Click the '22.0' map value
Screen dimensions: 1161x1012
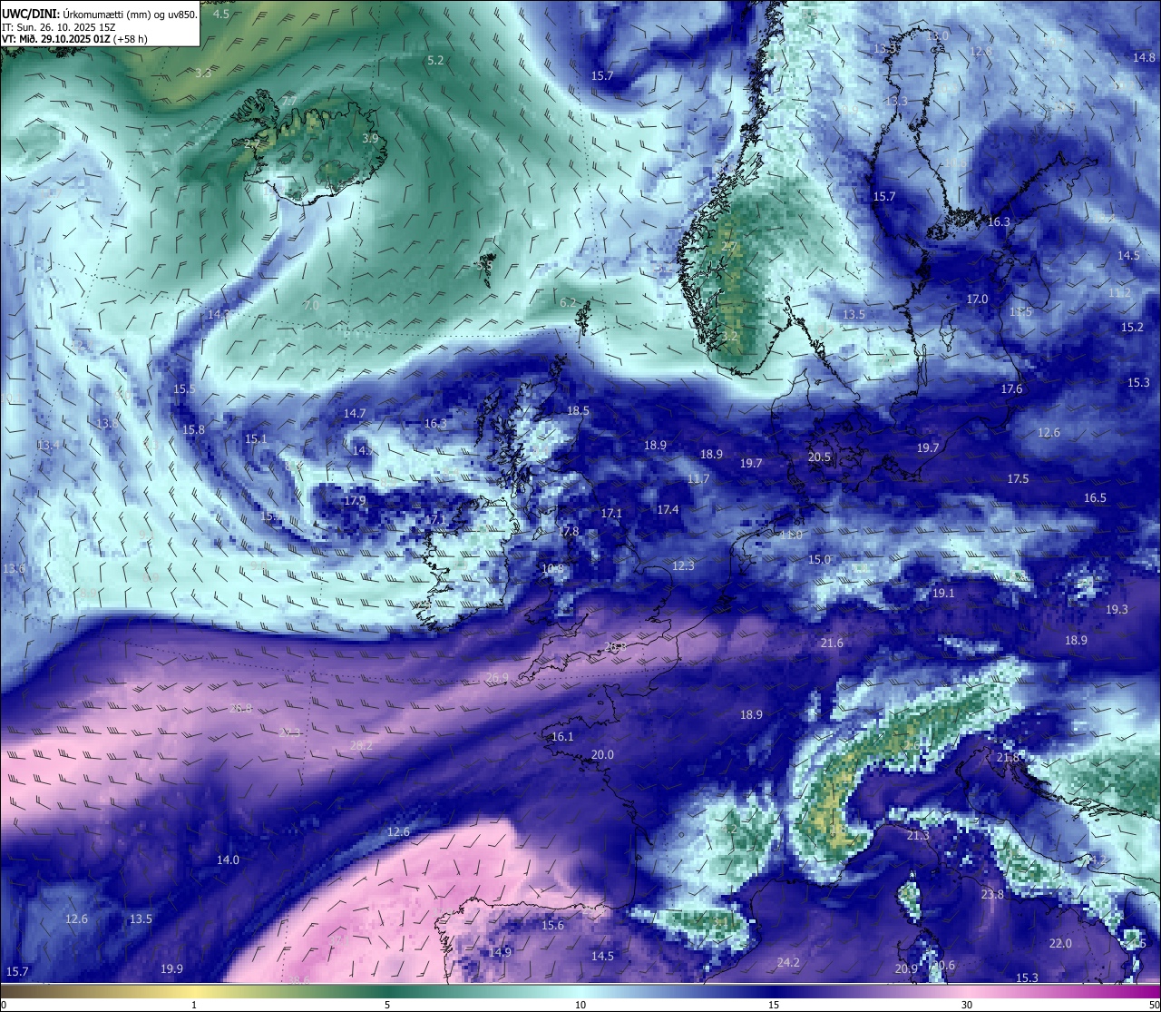coord(1060,943)
